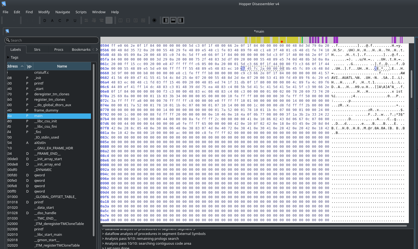The image size is (418, 249).
Task: Select the __libc_csu_init label
Action: pos(49,121)
